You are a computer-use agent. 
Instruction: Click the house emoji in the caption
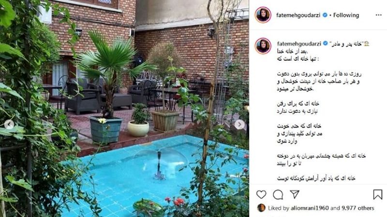click(366, 44)
